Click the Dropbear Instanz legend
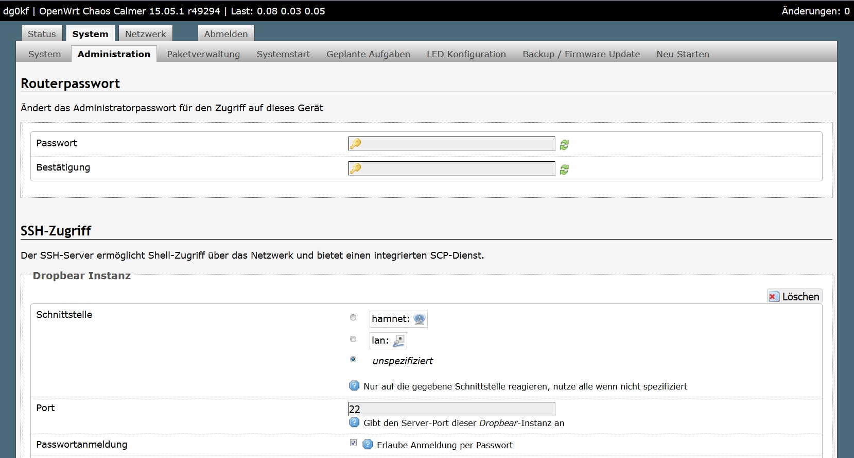This screenshot has height=458, width=854. (x=82, y=276)
